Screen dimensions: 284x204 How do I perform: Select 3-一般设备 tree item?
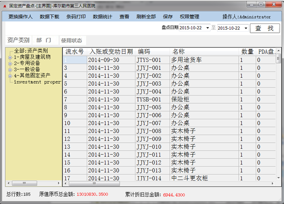[27, 69]
